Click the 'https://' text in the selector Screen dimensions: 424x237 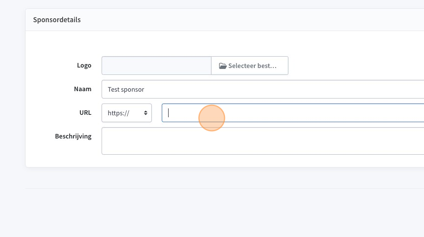tap(118, 113)
